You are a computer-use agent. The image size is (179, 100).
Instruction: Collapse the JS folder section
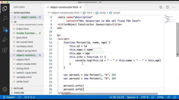(15, 22)
